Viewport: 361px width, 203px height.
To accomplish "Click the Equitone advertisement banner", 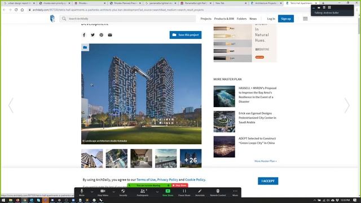I will pos(245,43).
